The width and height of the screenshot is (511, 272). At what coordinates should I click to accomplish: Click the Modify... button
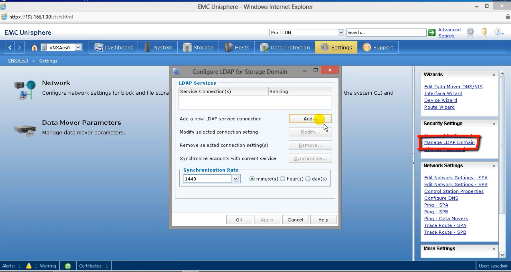(x=310, y=132)
